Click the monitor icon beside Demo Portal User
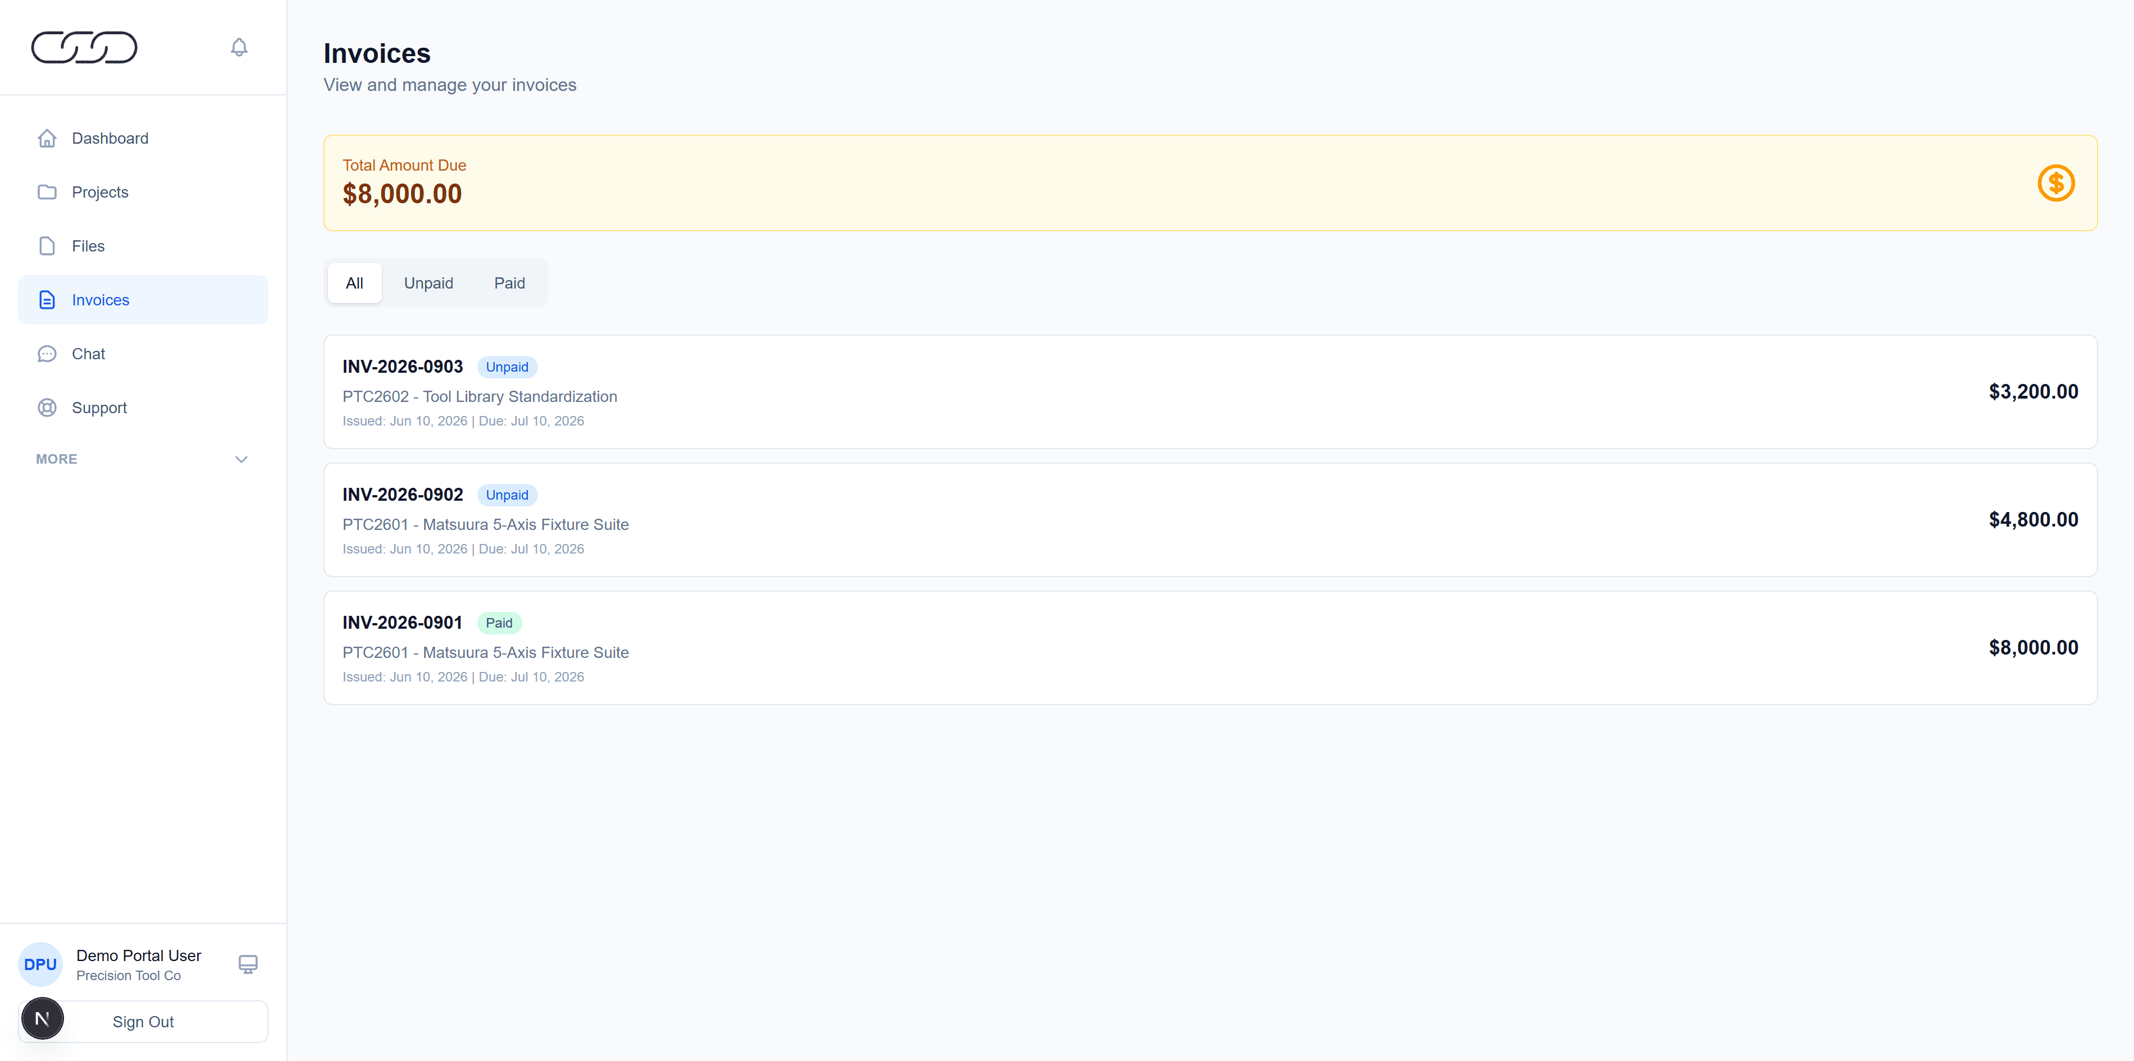The image size is (2134, 1061). point(248,964)
